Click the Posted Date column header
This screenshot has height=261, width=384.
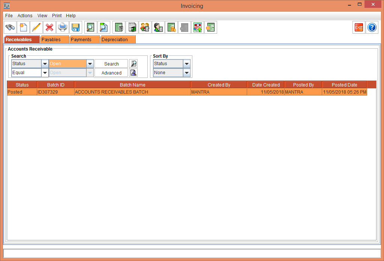[x=345, y=85]
